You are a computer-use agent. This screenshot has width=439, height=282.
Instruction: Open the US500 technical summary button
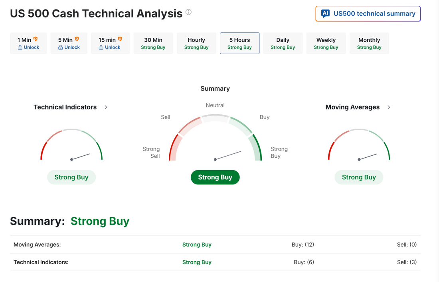click(368, 14)
